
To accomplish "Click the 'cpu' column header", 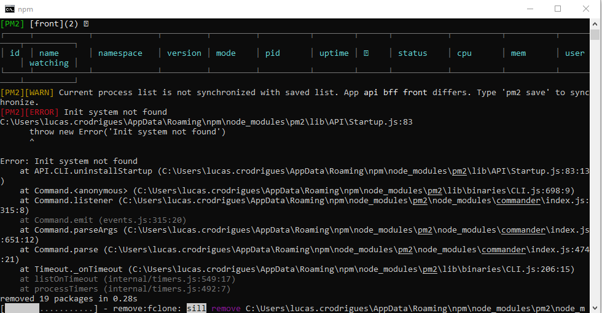I will point(464,53).
